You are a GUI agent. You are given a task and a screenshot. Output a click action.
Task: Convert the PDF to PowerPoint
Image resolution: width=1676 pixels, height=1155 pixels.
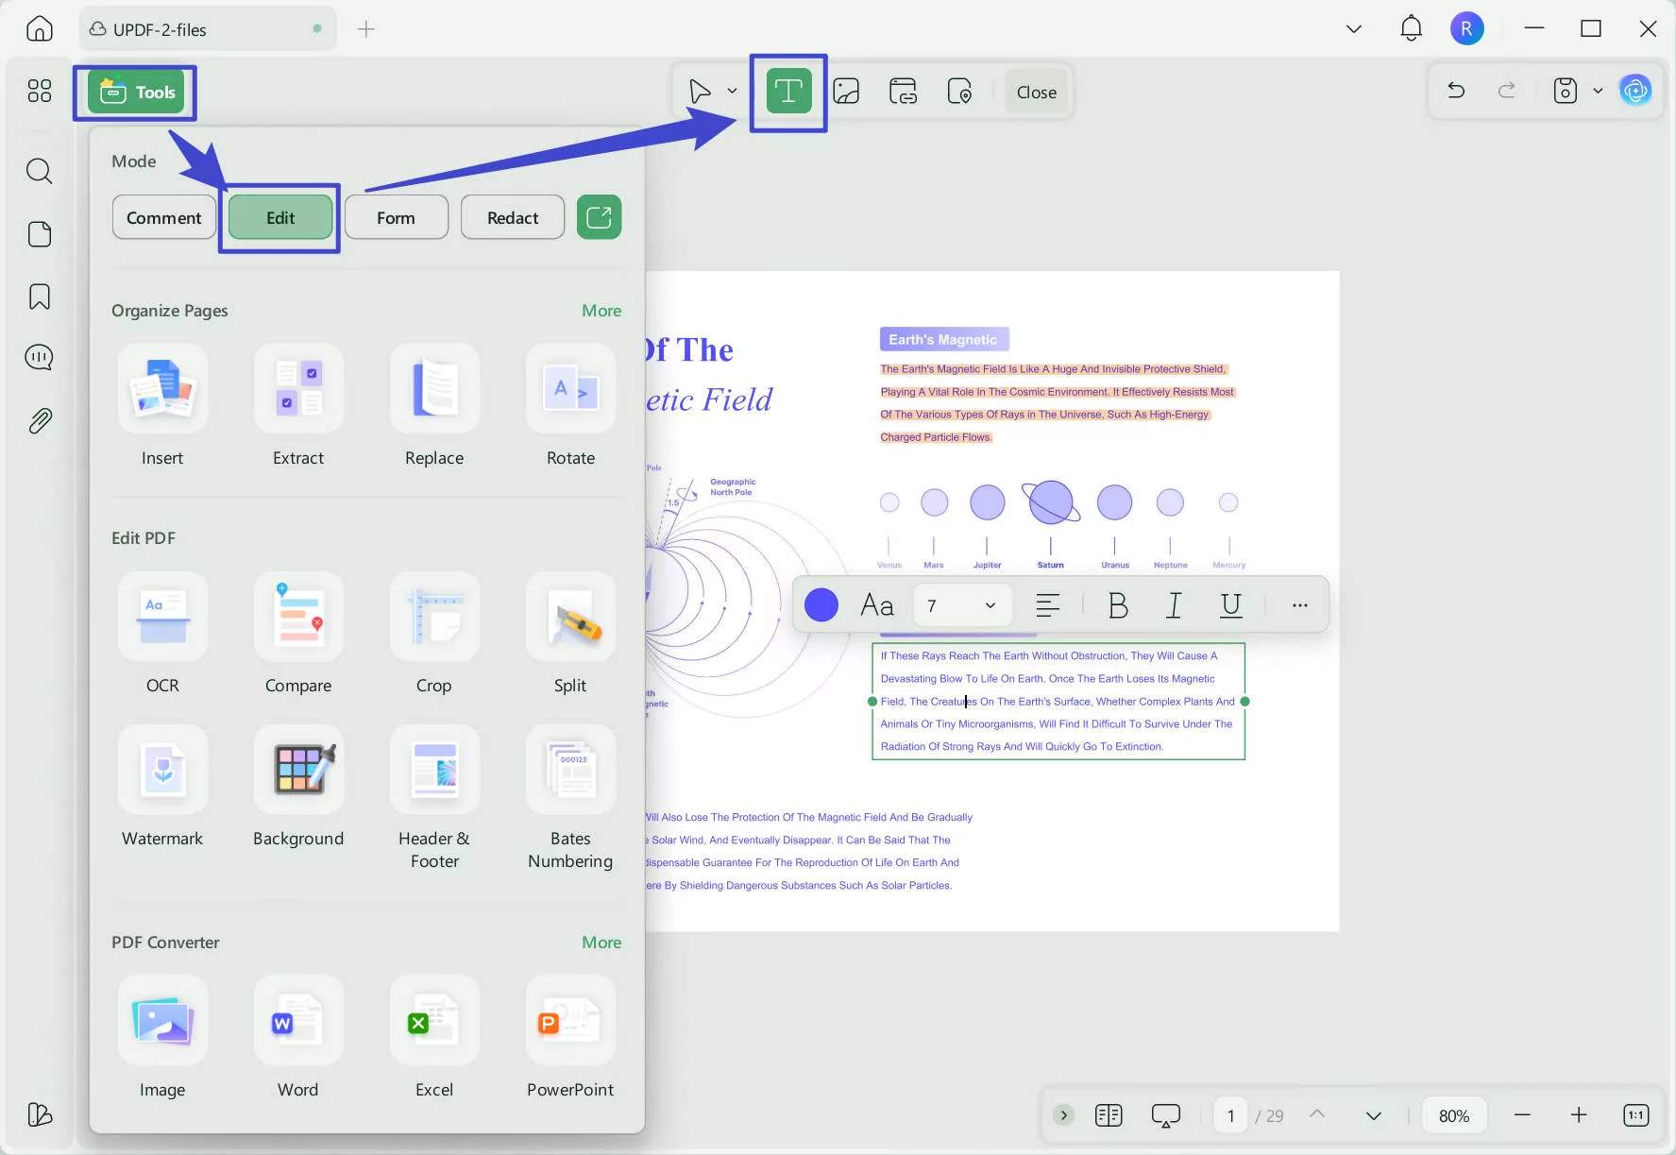(569, 1037)
